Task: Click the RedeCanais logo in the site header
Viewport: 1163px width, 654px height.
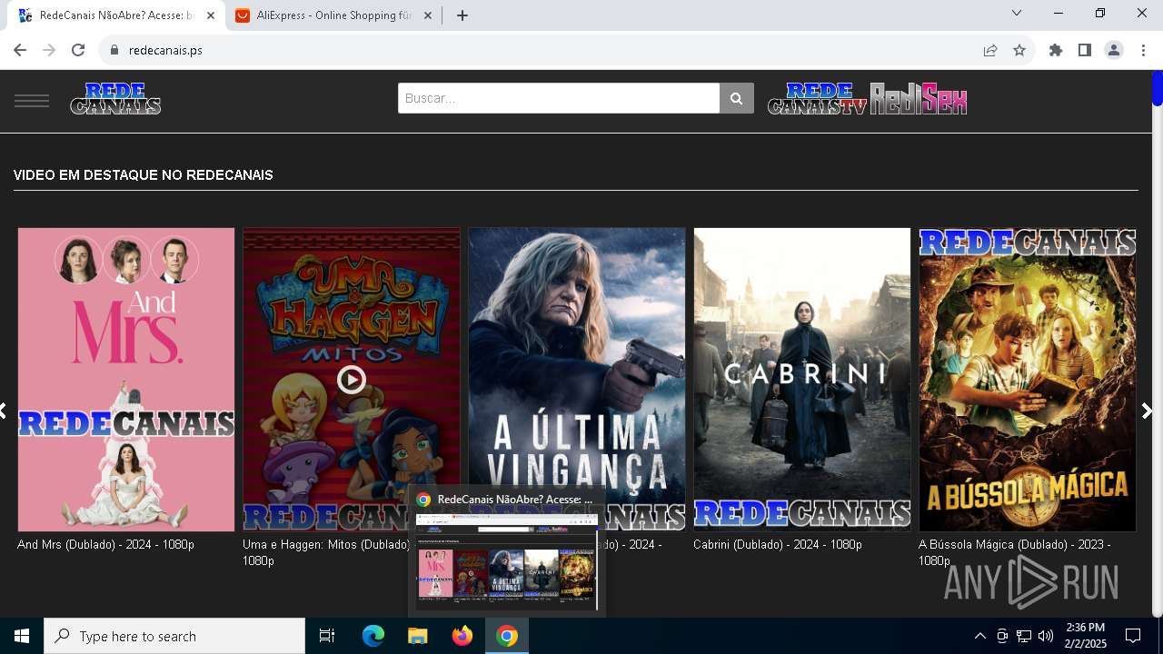Action: click(115, 99)
